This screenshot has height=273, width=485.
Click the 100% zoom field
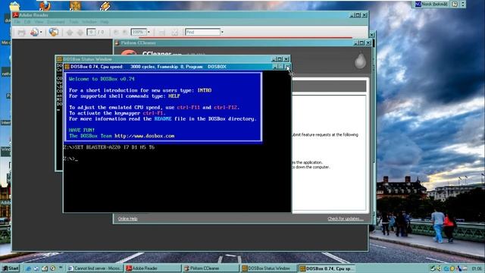[139, 32]
